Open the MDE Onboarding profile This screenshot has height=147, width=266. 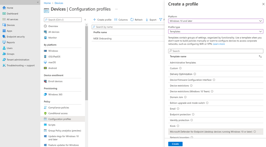point(103,38)
